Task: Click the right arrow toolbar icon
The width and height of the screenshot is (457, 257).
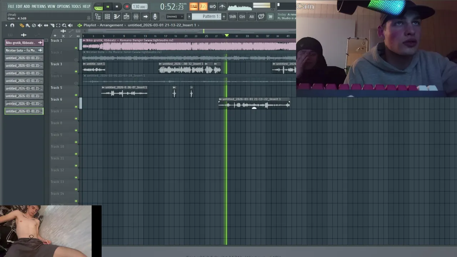Action: pos(145,16)
